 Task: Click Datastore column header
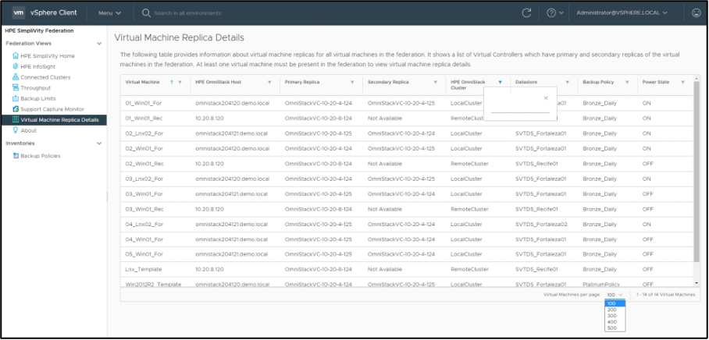[x=526, y=82]
